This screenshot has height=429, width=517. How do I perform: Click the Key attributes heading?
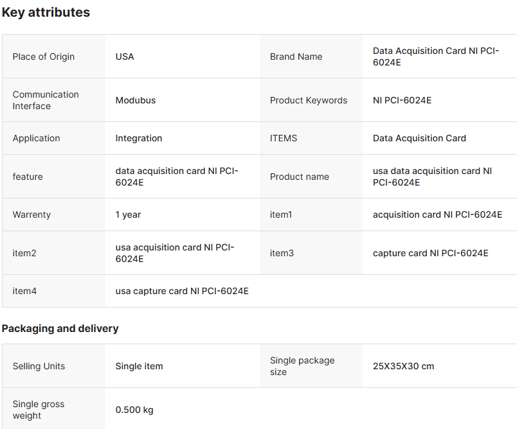coord(46,12)
